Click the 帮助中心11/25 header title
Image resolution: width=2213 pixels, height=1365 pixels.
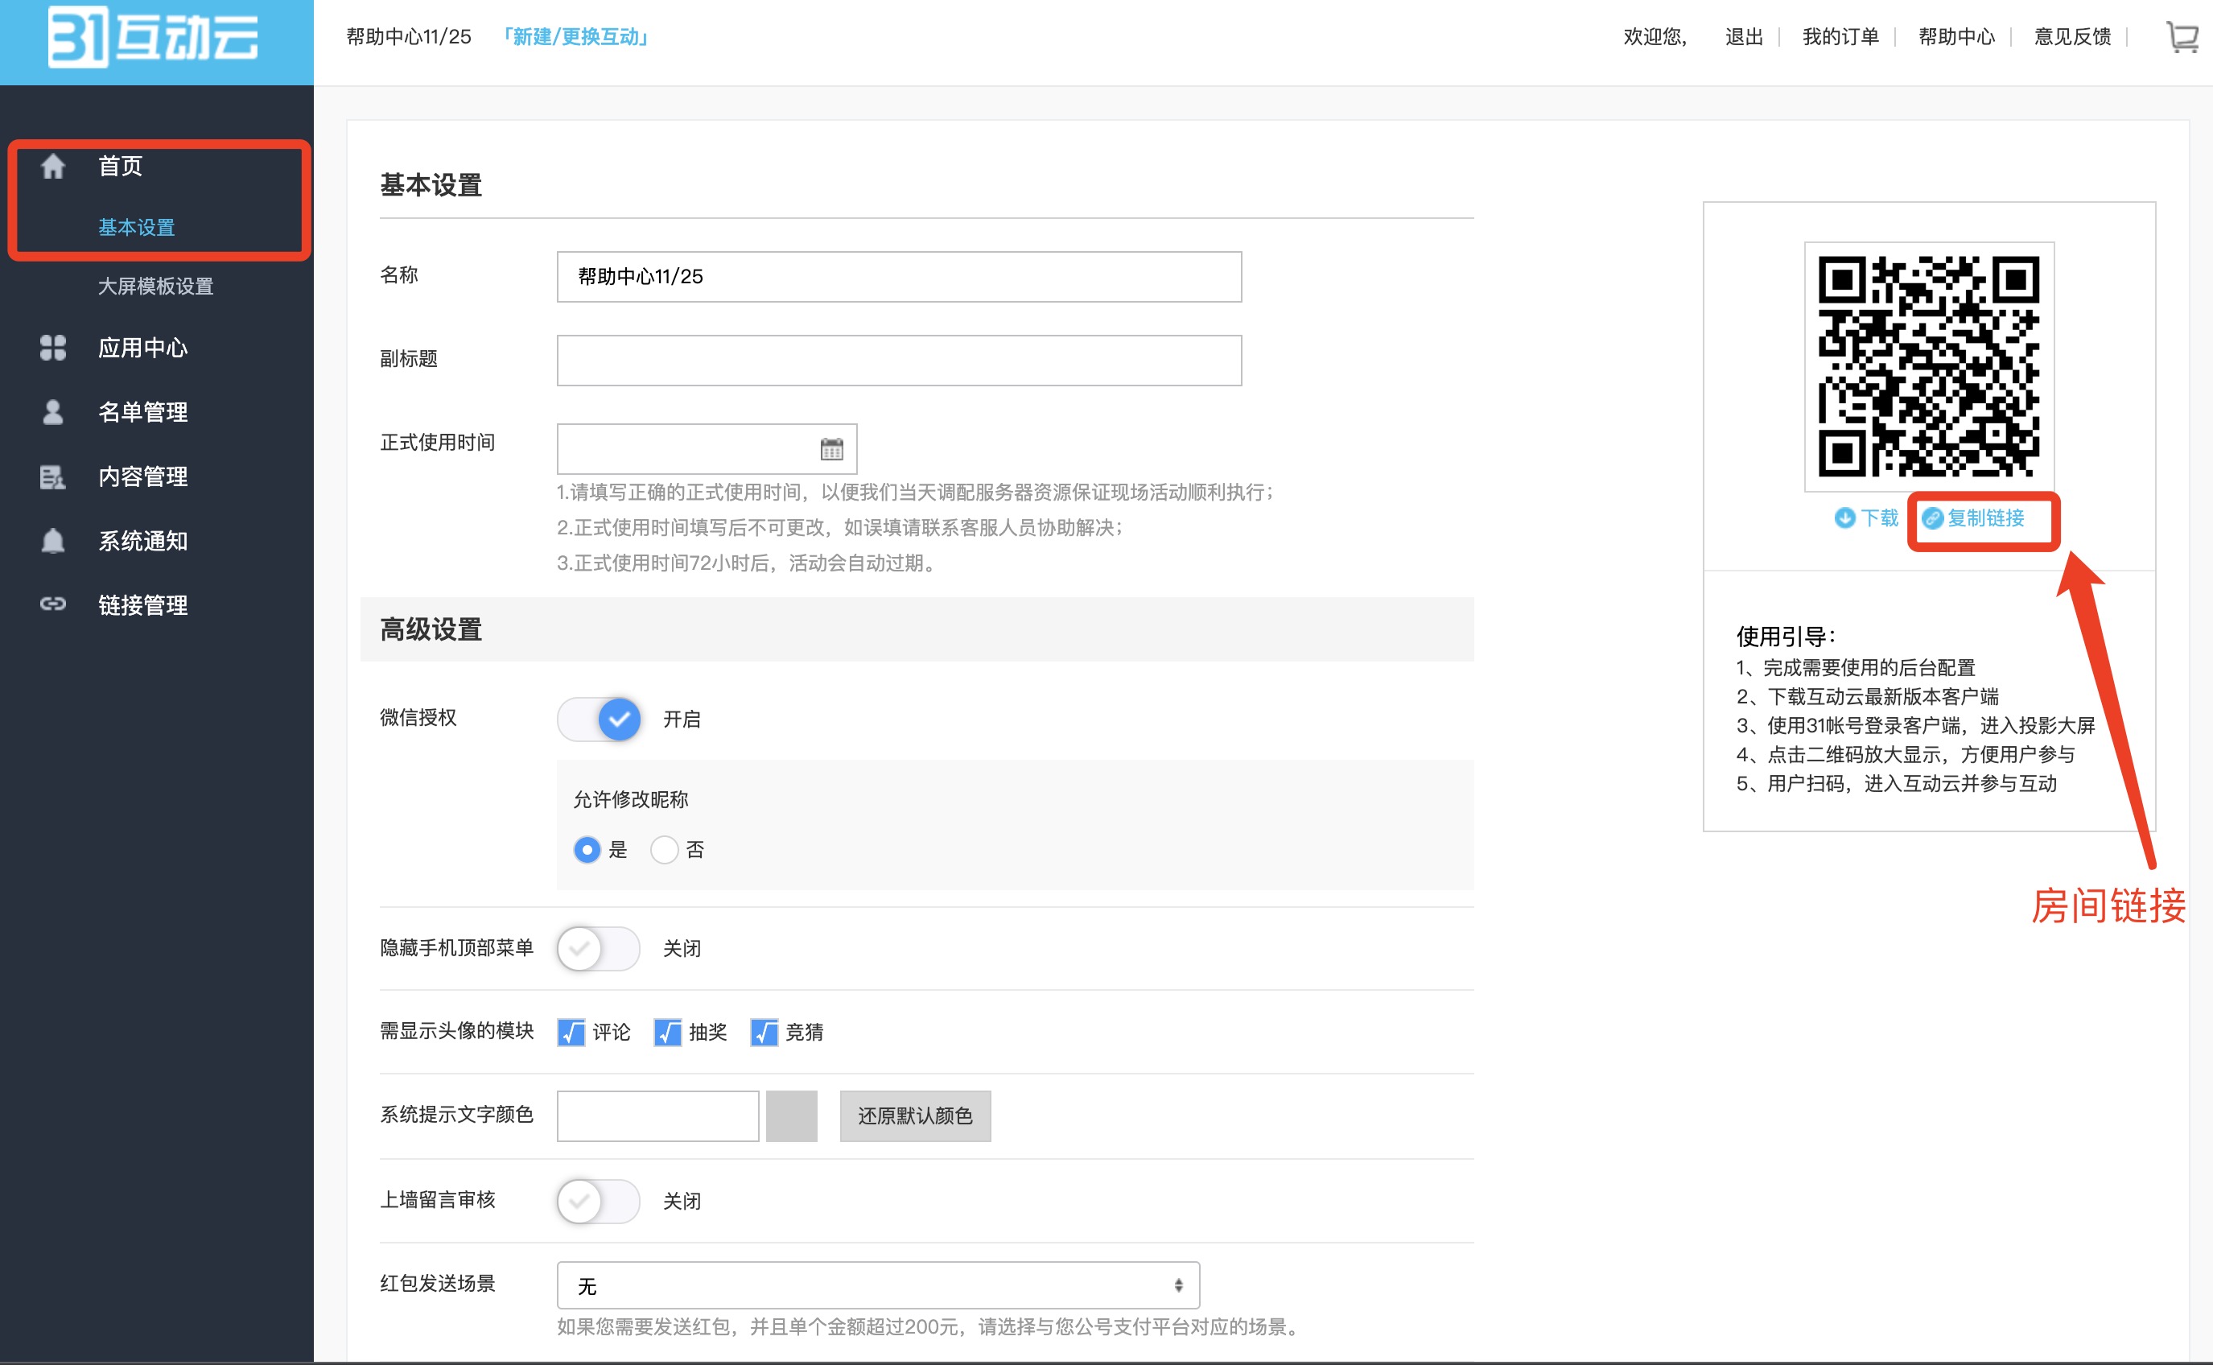pyautogui.click(x=409, y=36)
